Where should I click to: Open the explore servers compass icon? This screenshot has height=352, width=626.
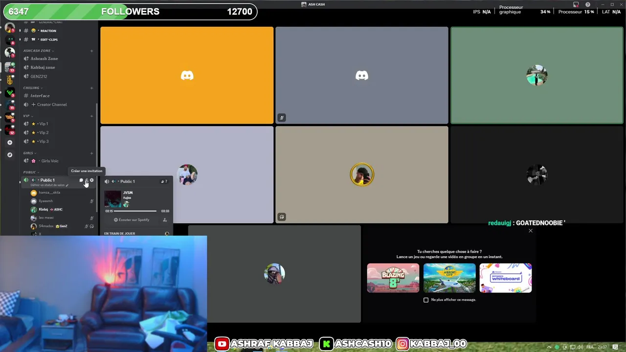tap(10, 154)
